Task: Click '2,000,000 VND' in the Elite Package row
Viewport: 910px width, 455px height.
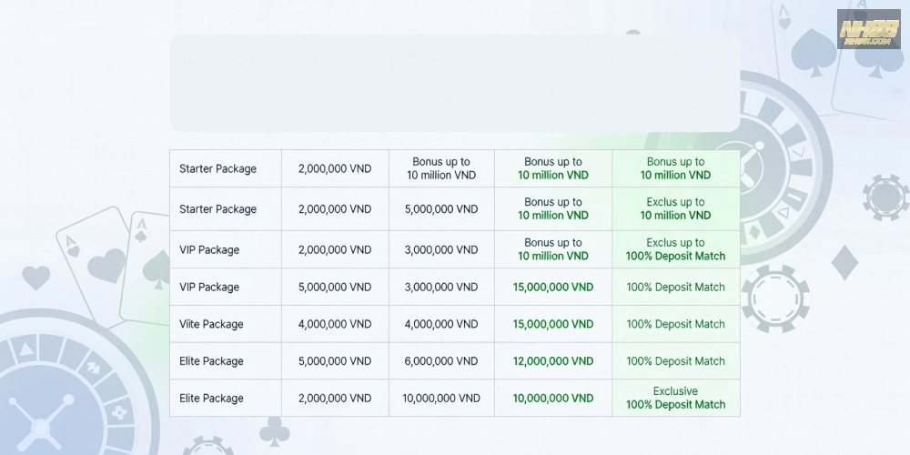Action: tap(335, 399)
